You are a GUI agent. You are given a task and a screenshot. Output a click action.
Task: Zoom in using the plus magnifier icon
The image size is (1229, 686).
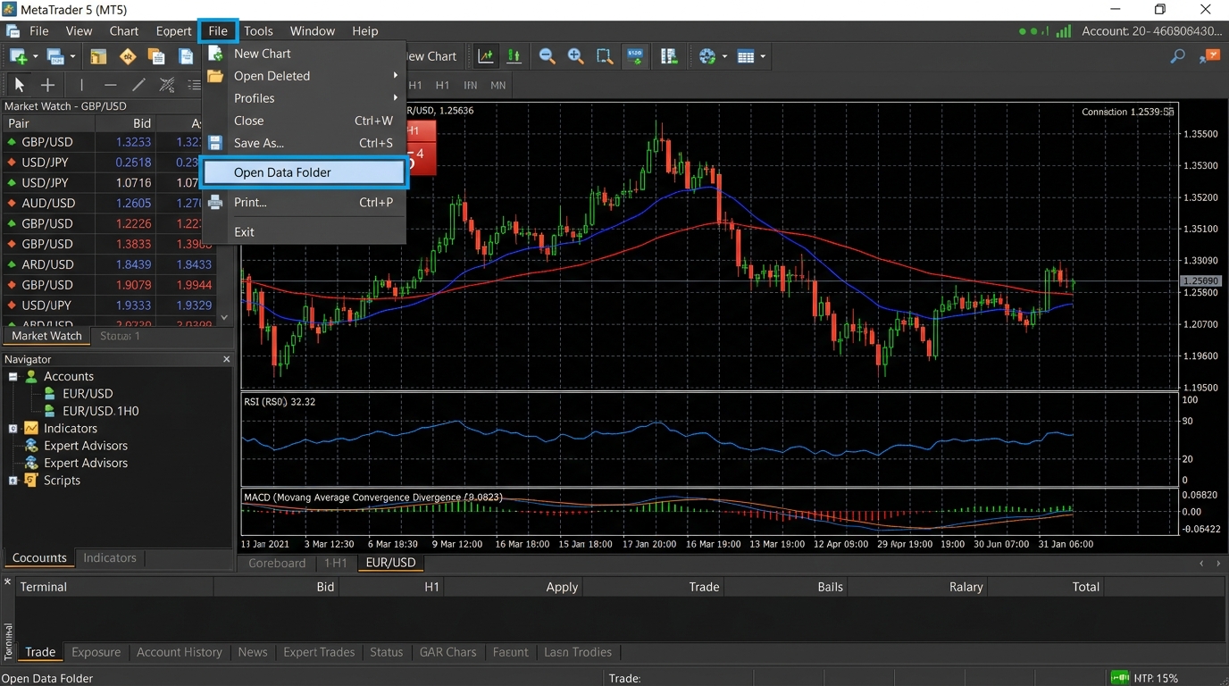575,56
